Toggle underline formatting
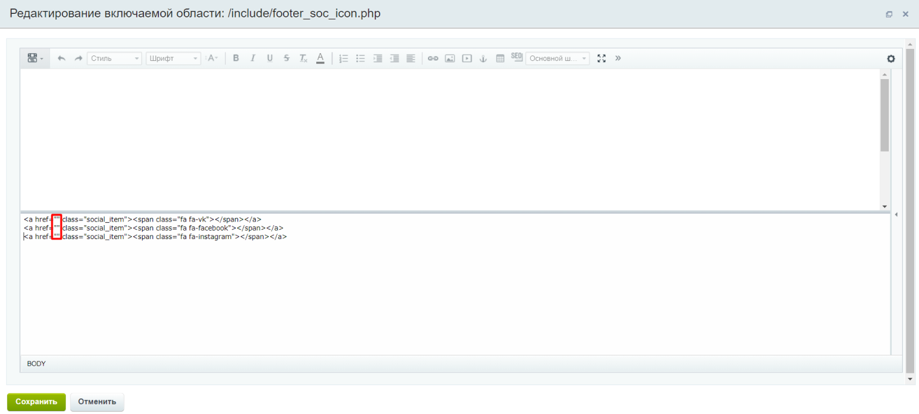The image size is (919, 414). (270, 59)
